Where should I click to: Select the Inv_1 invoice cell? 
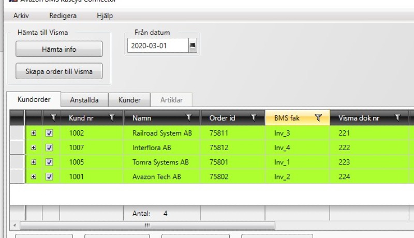[x=298, y=162]
